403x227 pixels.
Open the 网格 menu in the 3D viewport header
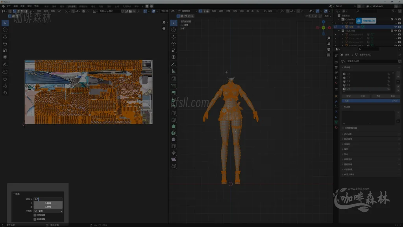pos(235,11)
